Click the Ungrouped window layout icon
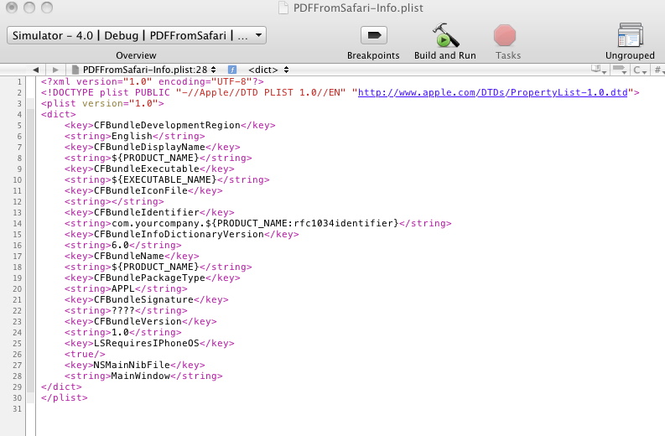Image resolution: width=665 pixels, height=436 pixels. click(630, 36)
